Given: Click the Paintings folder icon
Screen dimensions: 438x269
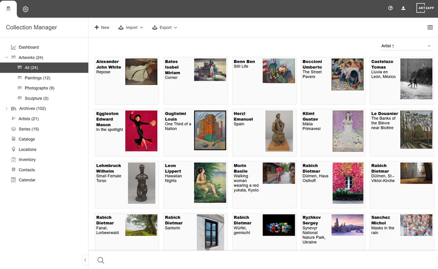Looking at the screenshot, I should pos(20,78).
